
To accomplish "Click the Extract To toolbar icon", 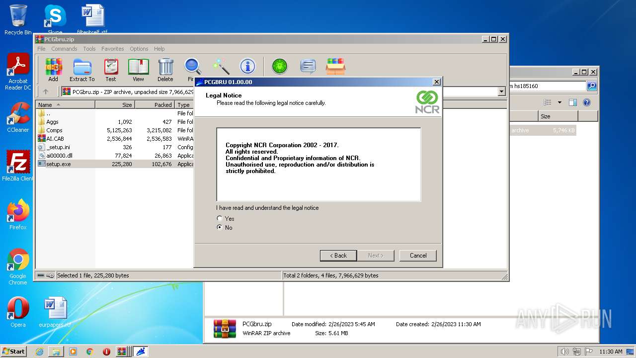I will [x=82, y=70].
